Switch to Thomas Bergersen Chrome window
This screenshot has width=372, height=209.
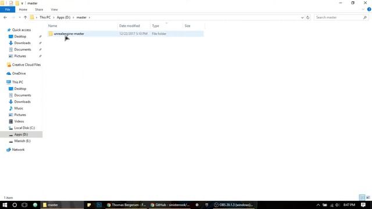tap(126, 205)
